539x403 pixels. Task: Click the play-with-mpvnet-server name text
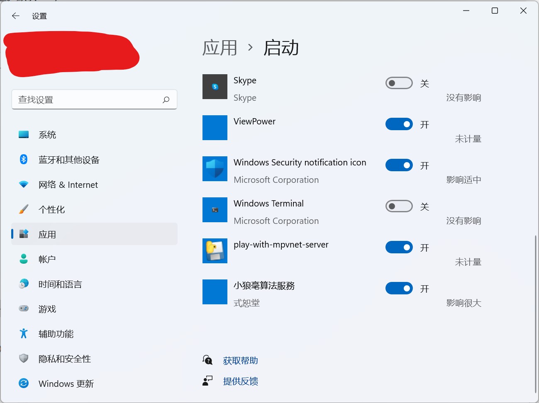tap(281, 245)
